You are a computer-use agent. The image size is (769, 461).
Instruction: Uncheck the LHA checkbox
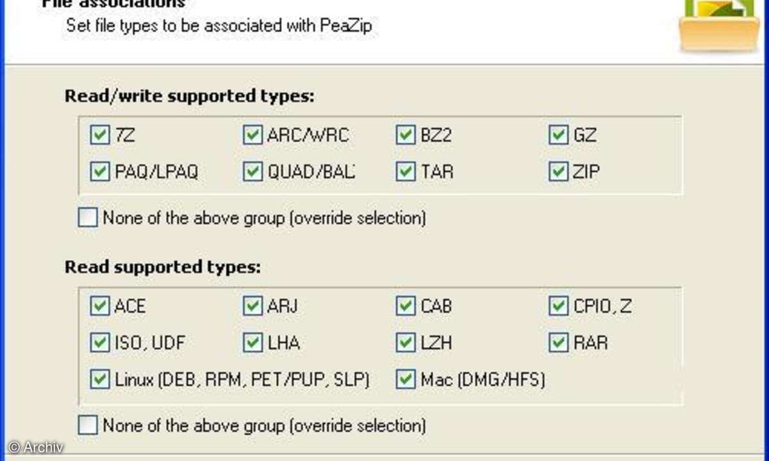click(x=252, y=343)
